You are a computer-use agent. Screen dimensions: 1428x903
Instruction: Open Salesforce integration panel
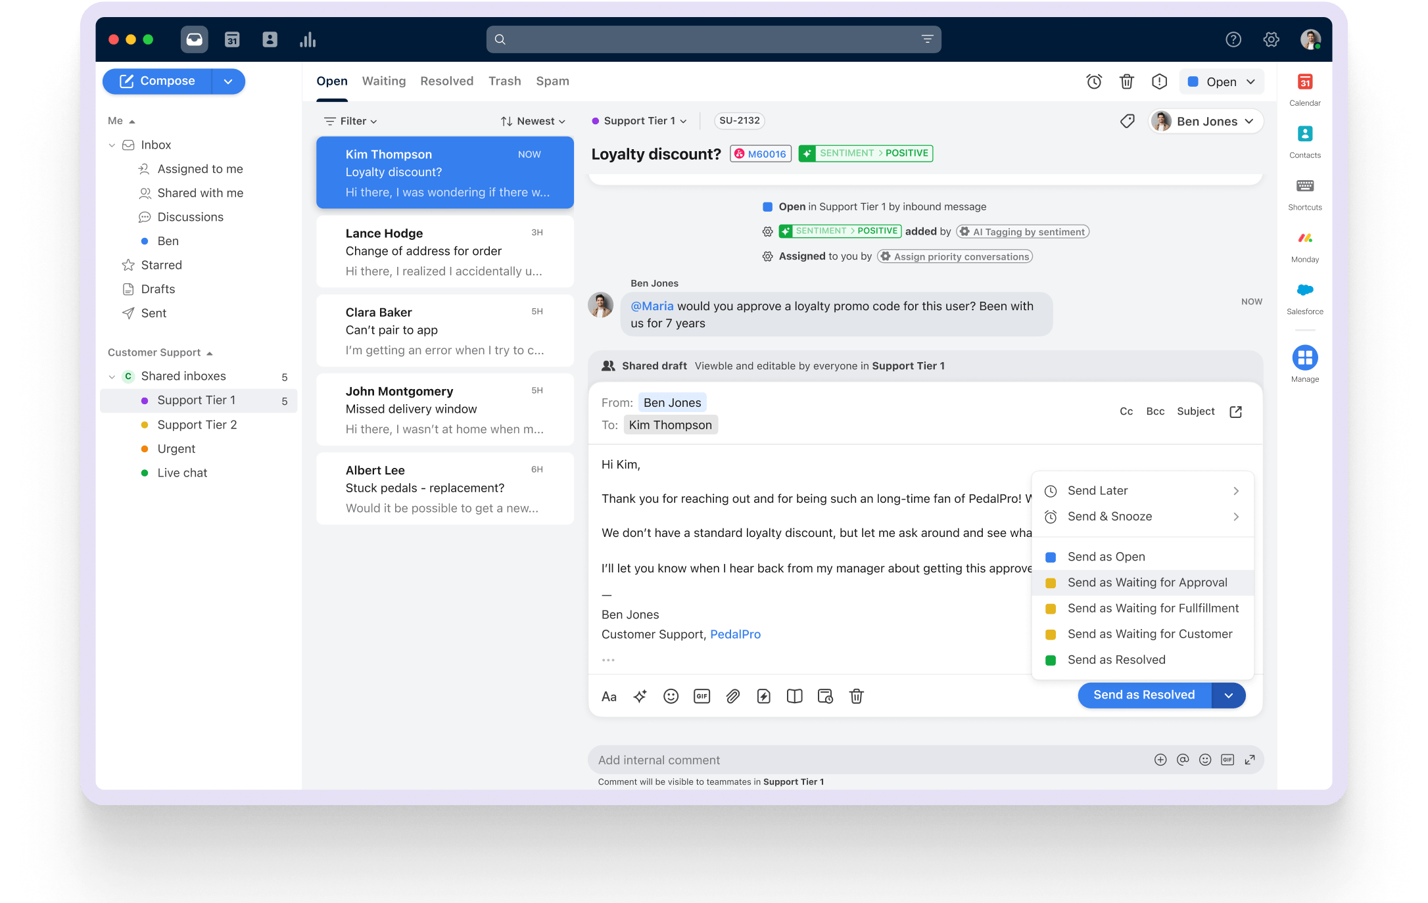pyautogui.click(x=1304, y=296)
